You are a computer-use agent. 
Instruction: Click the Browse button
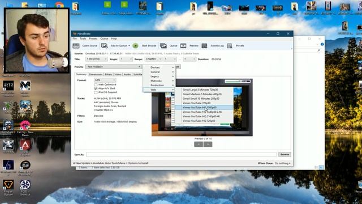pos(285,155)
